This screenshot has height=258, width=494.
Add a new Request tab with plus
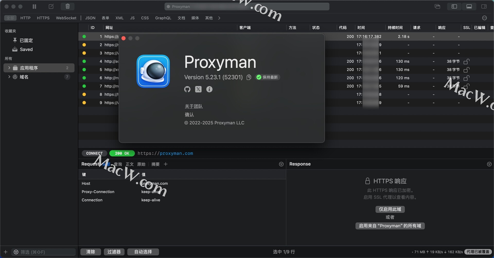tap(166, 164)
